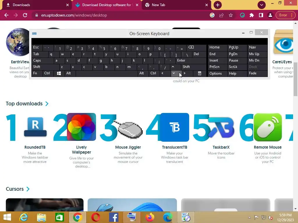Expand Cursors with chevron arrow
The width and height of the screenshot is (298, 223).
pyautogui.click(x=28, y=189)
